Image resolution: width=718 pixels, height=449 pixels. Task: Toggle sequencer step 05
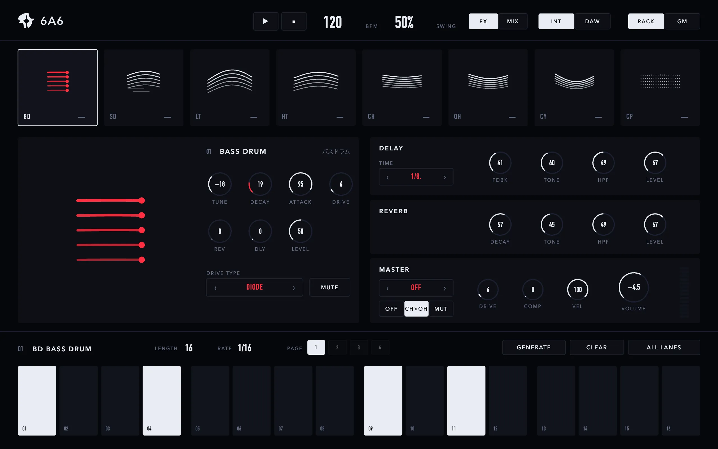pos(210,401)
